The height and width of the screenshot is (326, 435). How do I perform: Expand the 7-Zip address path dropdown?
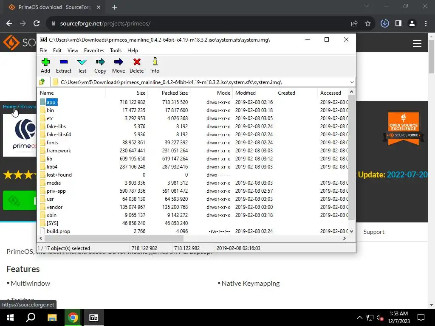click(352, 82)
